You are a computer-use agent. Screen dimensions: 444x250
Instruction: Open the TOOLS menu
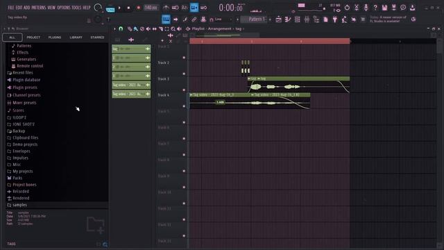pyautogui.click(x=76, y=8)
